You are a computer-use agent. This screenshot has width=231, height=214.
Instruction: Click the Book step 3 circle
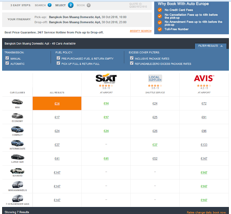(x=88, y=5)
